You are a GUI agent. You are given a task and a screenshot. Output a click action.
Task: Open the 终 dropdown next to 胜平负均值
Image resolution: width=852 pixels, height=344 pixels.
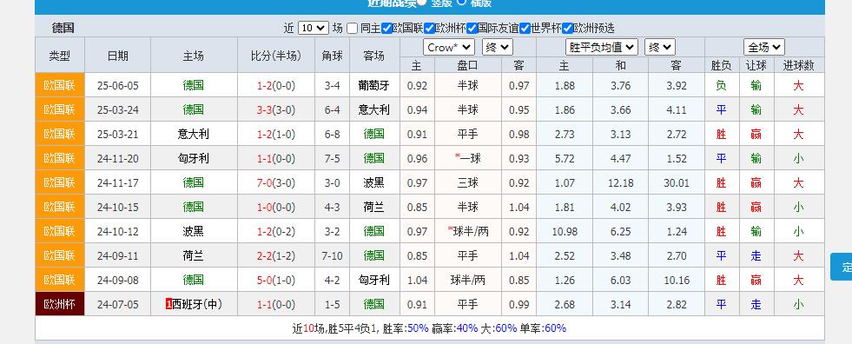pyautogui.click(x=660, y=47)
